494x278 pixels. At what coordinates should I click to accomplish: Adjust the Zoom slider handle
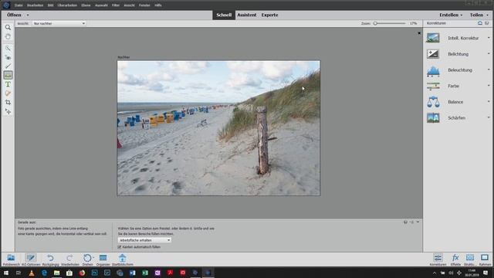(375, 23)
